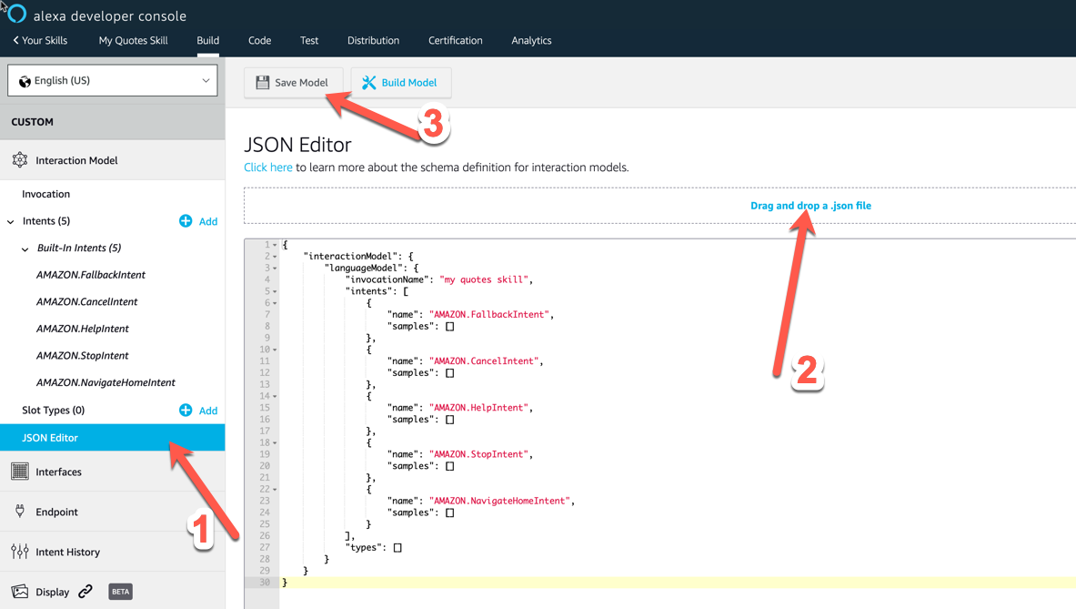Click the Endpoint plug icon

pos(20,511)
